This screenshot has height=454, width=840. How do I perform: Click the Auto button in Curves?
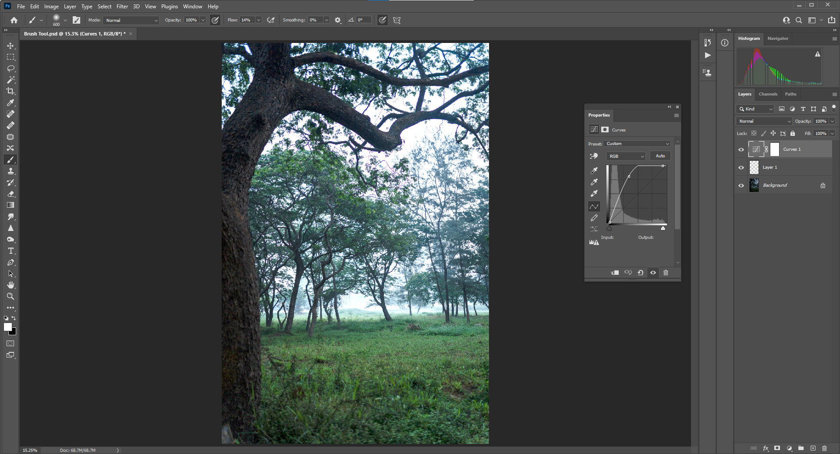point(660,156)
